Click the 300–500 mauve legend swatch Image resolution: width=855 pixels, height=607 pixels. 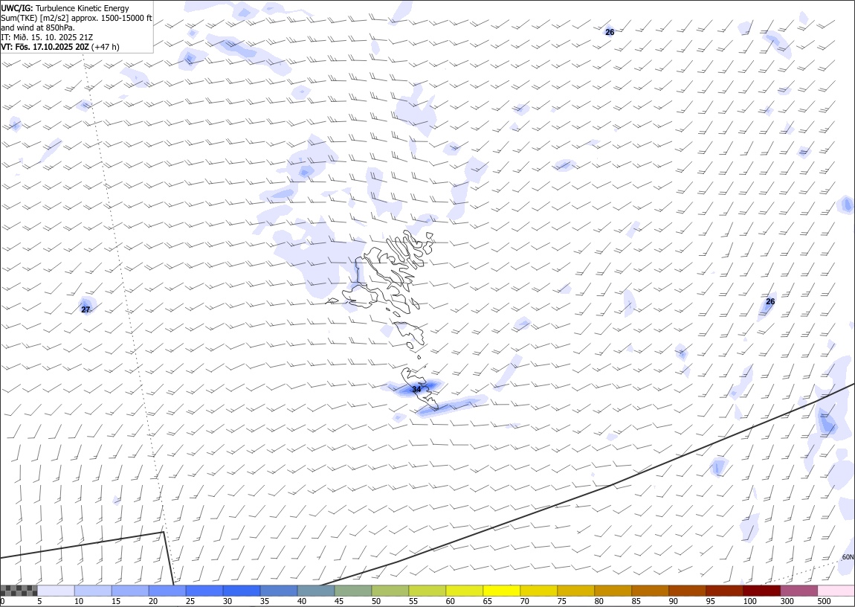click(798, 591)
